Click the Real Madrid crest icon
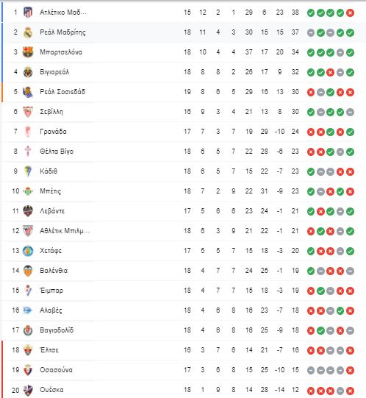Viewport: 366px width, 398px height. (28, 32)
